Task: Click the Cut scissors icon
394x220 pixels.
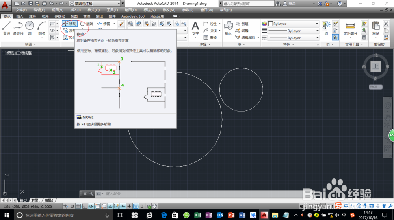Action: (386, 24)
